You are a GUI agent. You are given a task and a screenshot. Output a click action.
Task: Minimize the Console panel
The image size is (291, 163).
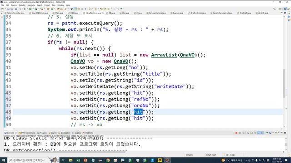pos(281,133)
